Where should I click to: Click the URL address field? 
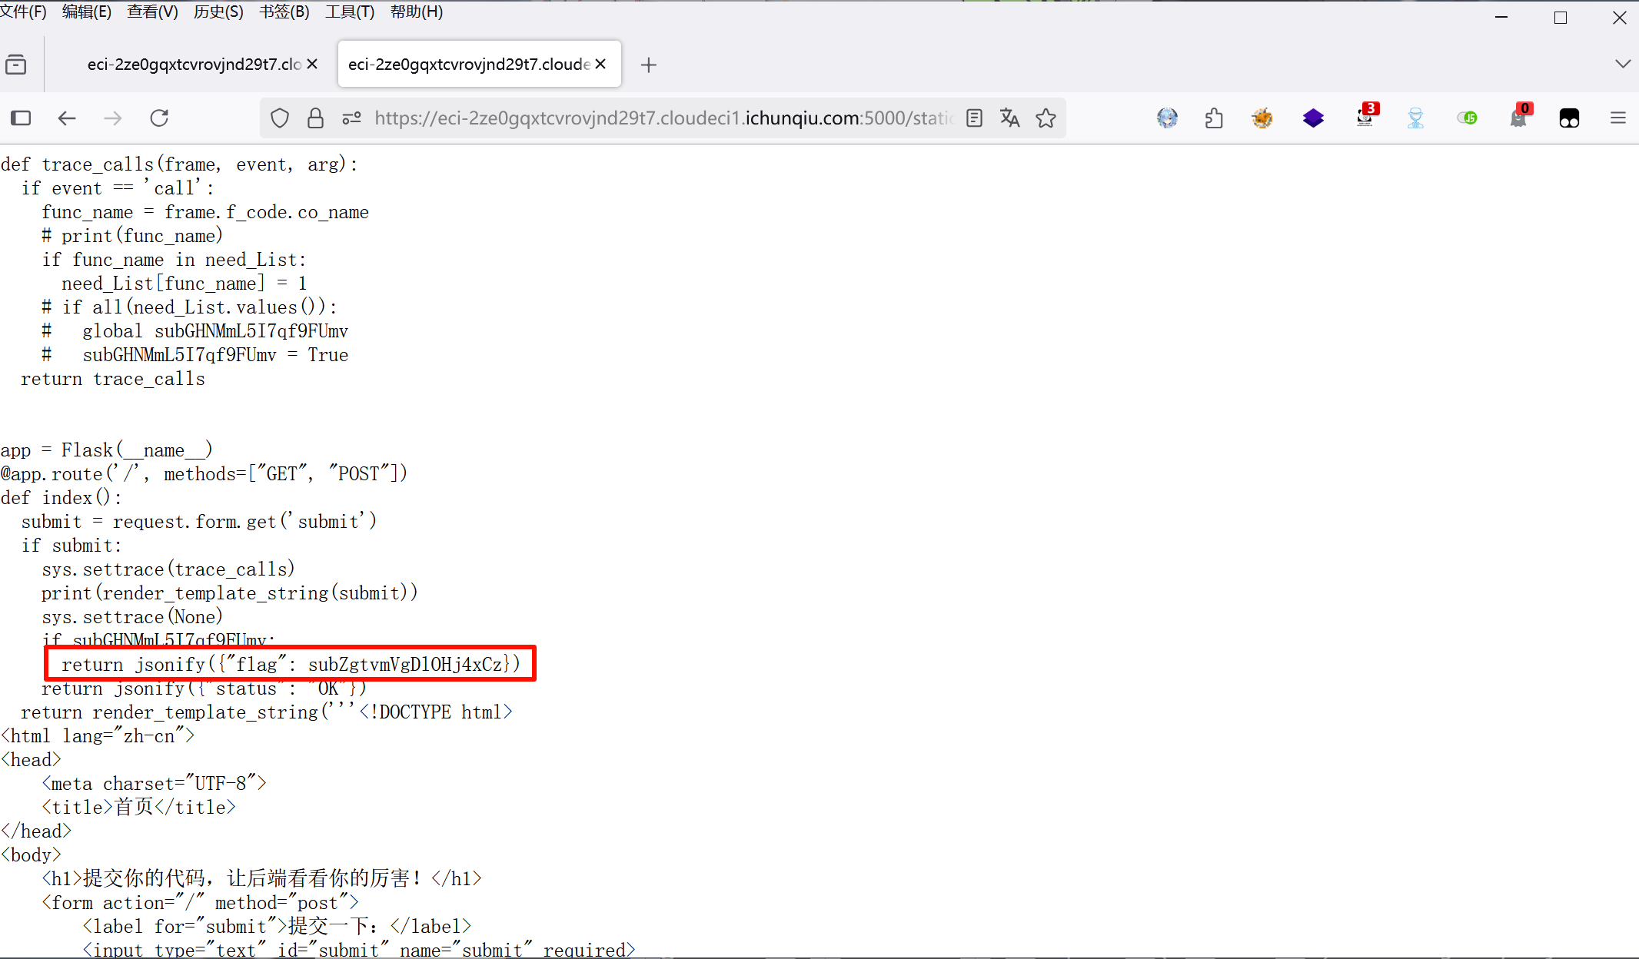pyautogui.click(x=661, y=118)
